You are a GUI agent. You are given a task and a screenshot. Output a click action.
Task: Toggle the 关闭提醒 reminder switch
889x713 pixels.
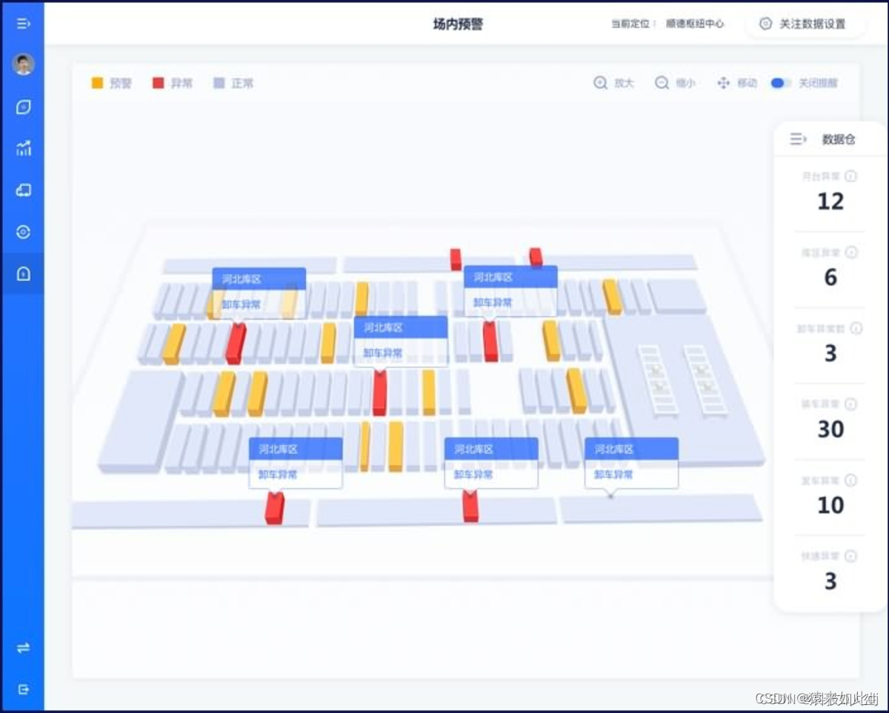pyautogui.click(x=780, y=83)
